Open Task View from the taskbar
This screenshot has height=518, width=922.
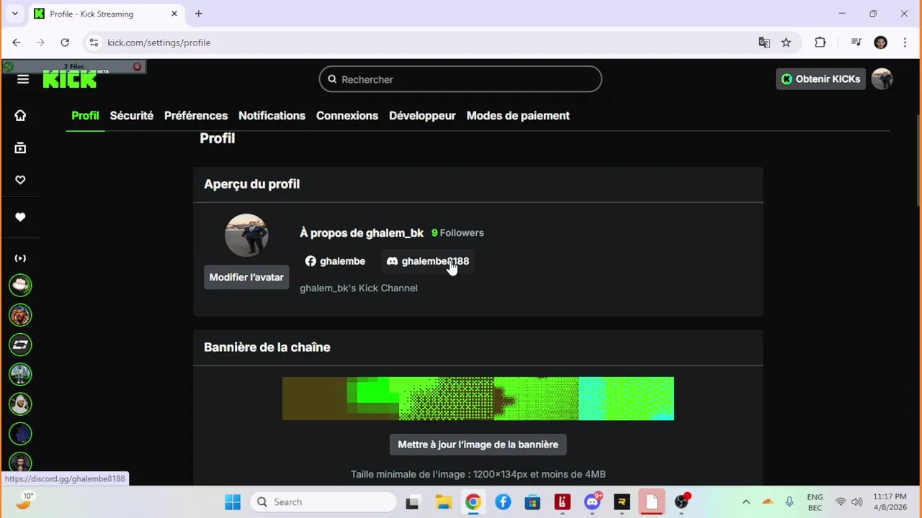(413, 502)
